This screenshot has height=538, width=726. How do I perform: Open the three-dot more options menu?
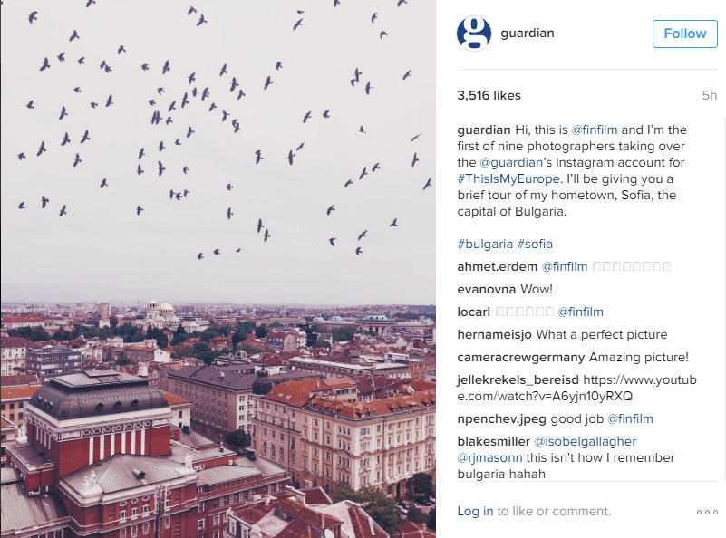(x=708, y=512)
